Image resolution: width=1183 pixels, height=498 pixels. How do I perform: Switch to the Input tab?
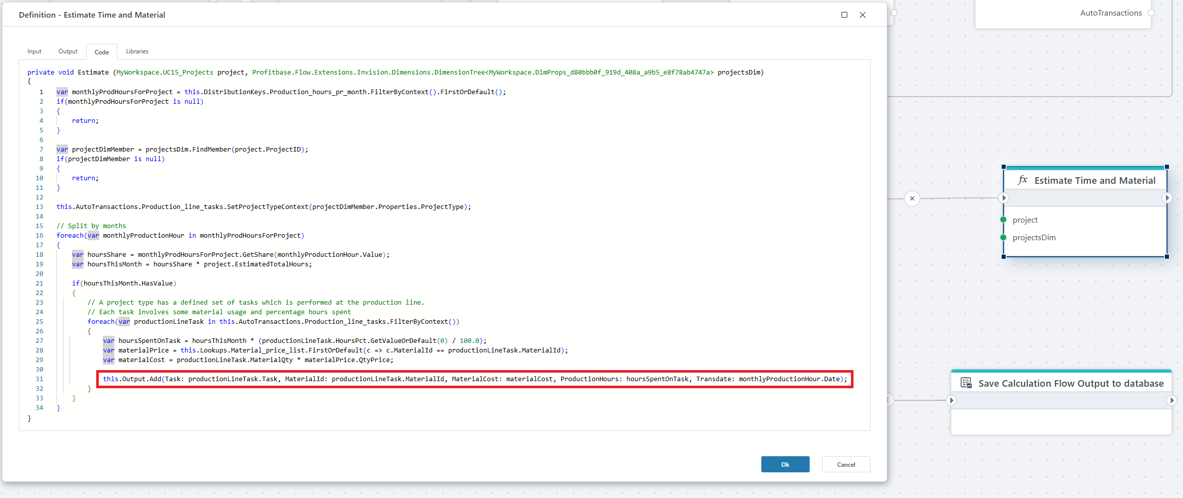click(x=34, y=51)
